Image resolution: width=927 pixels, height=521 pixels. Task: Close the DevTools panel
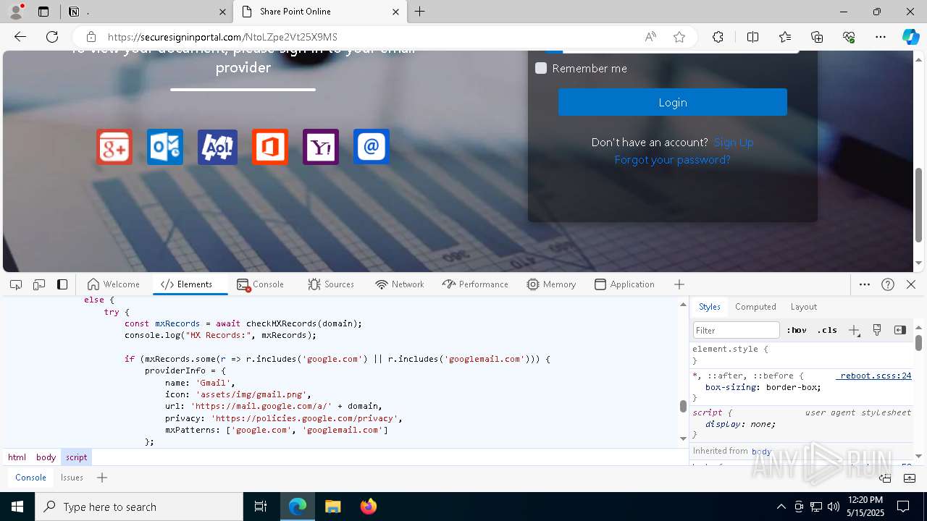[x=911, y=284]
